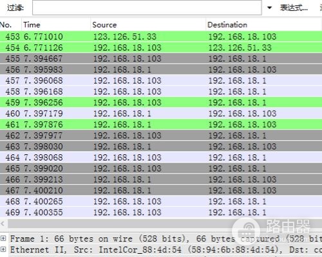Screen dimensions: 322x257
Task: Click time value 7.396068
Action: pyautogui.click(x=43, y=80)
